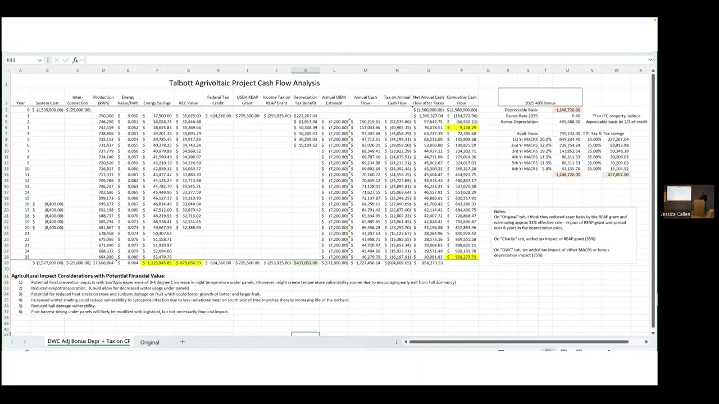Click the Agricultural Impact Considerations heading
The width and height of the screenshot is (719, 404).
88,276
